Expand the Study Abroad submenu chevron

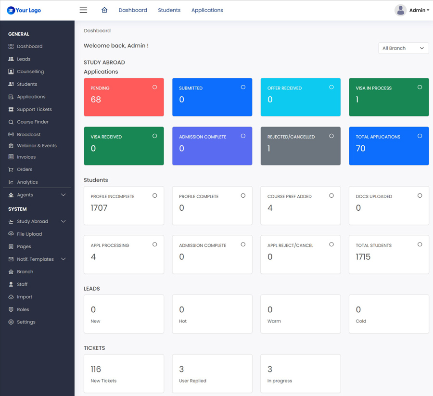63,221
